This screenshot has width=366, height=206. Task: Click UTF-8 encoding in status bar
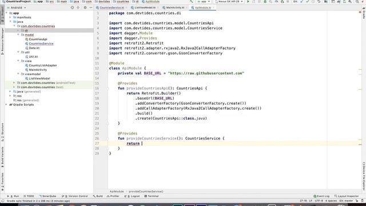(319, 201)
